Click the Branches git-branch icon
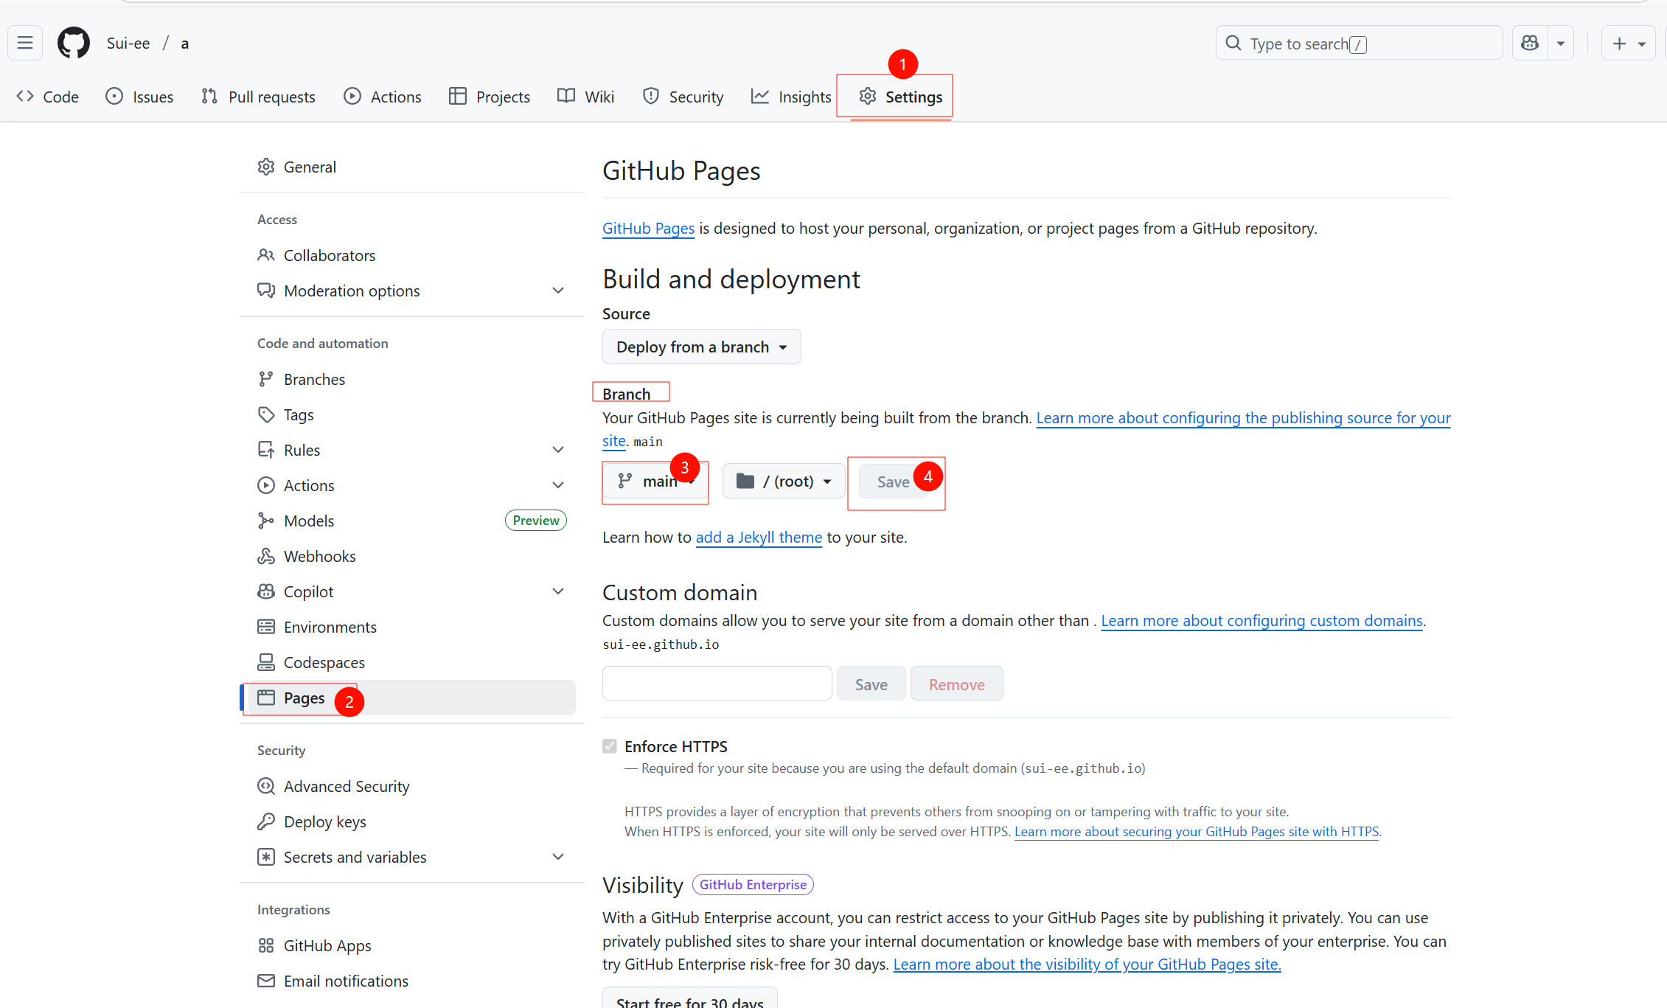This screenshot has width=1667, height=1008. pyautogui.click(x=266, y=379)
